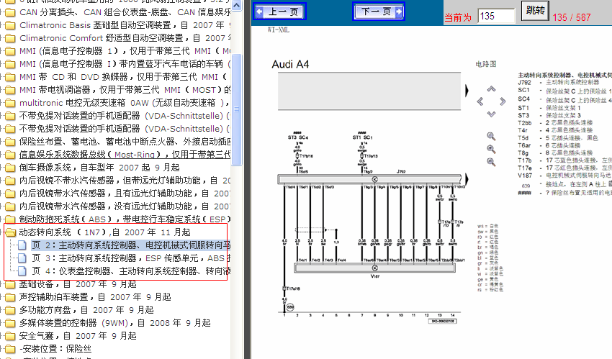Click the document icon of 页 4
Image resolution: width=612 pixels, height=359 pixels.
[x=22, y=271]
